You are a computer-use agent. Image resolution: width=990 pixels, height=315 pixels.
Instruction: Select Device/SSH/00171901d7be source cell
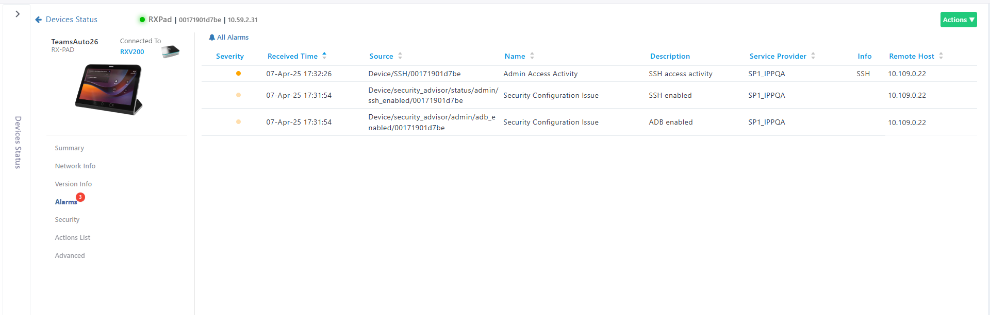pyautogui.click(x=415, y=74)
